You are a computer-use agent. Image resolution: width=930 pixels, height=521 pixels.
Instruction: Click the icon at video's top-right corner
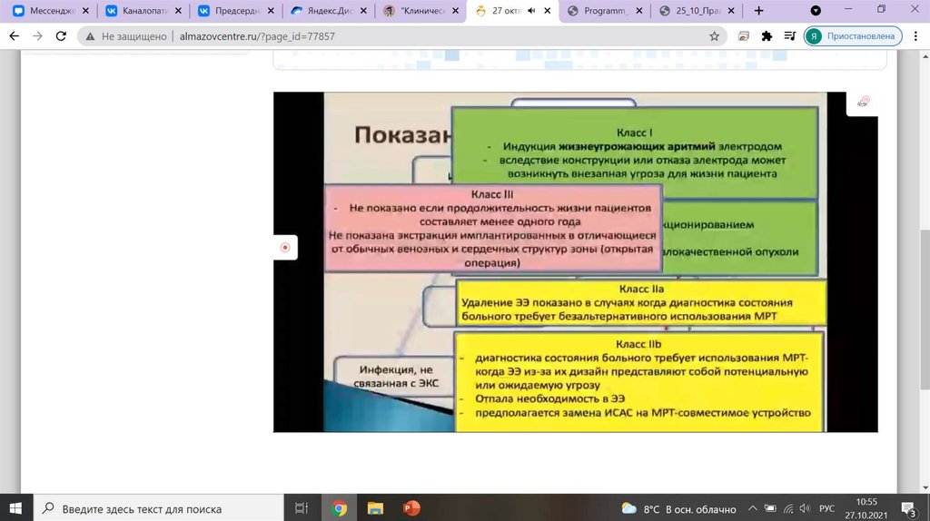[x=863, y=102]
